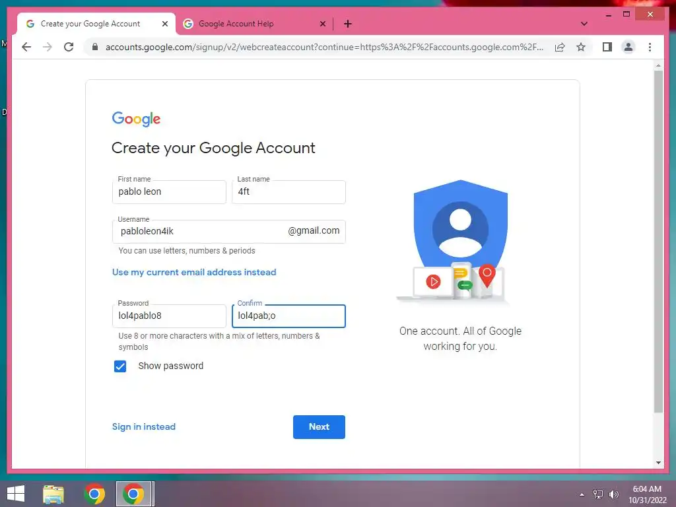676x507 pixels.
Task: Select the Create your Google Account tab
Action: pyautogui.click(x=96, y=24)
